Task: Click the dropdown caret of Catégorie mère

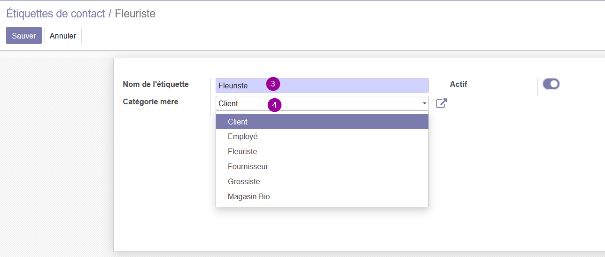Action: pos(425,103)
